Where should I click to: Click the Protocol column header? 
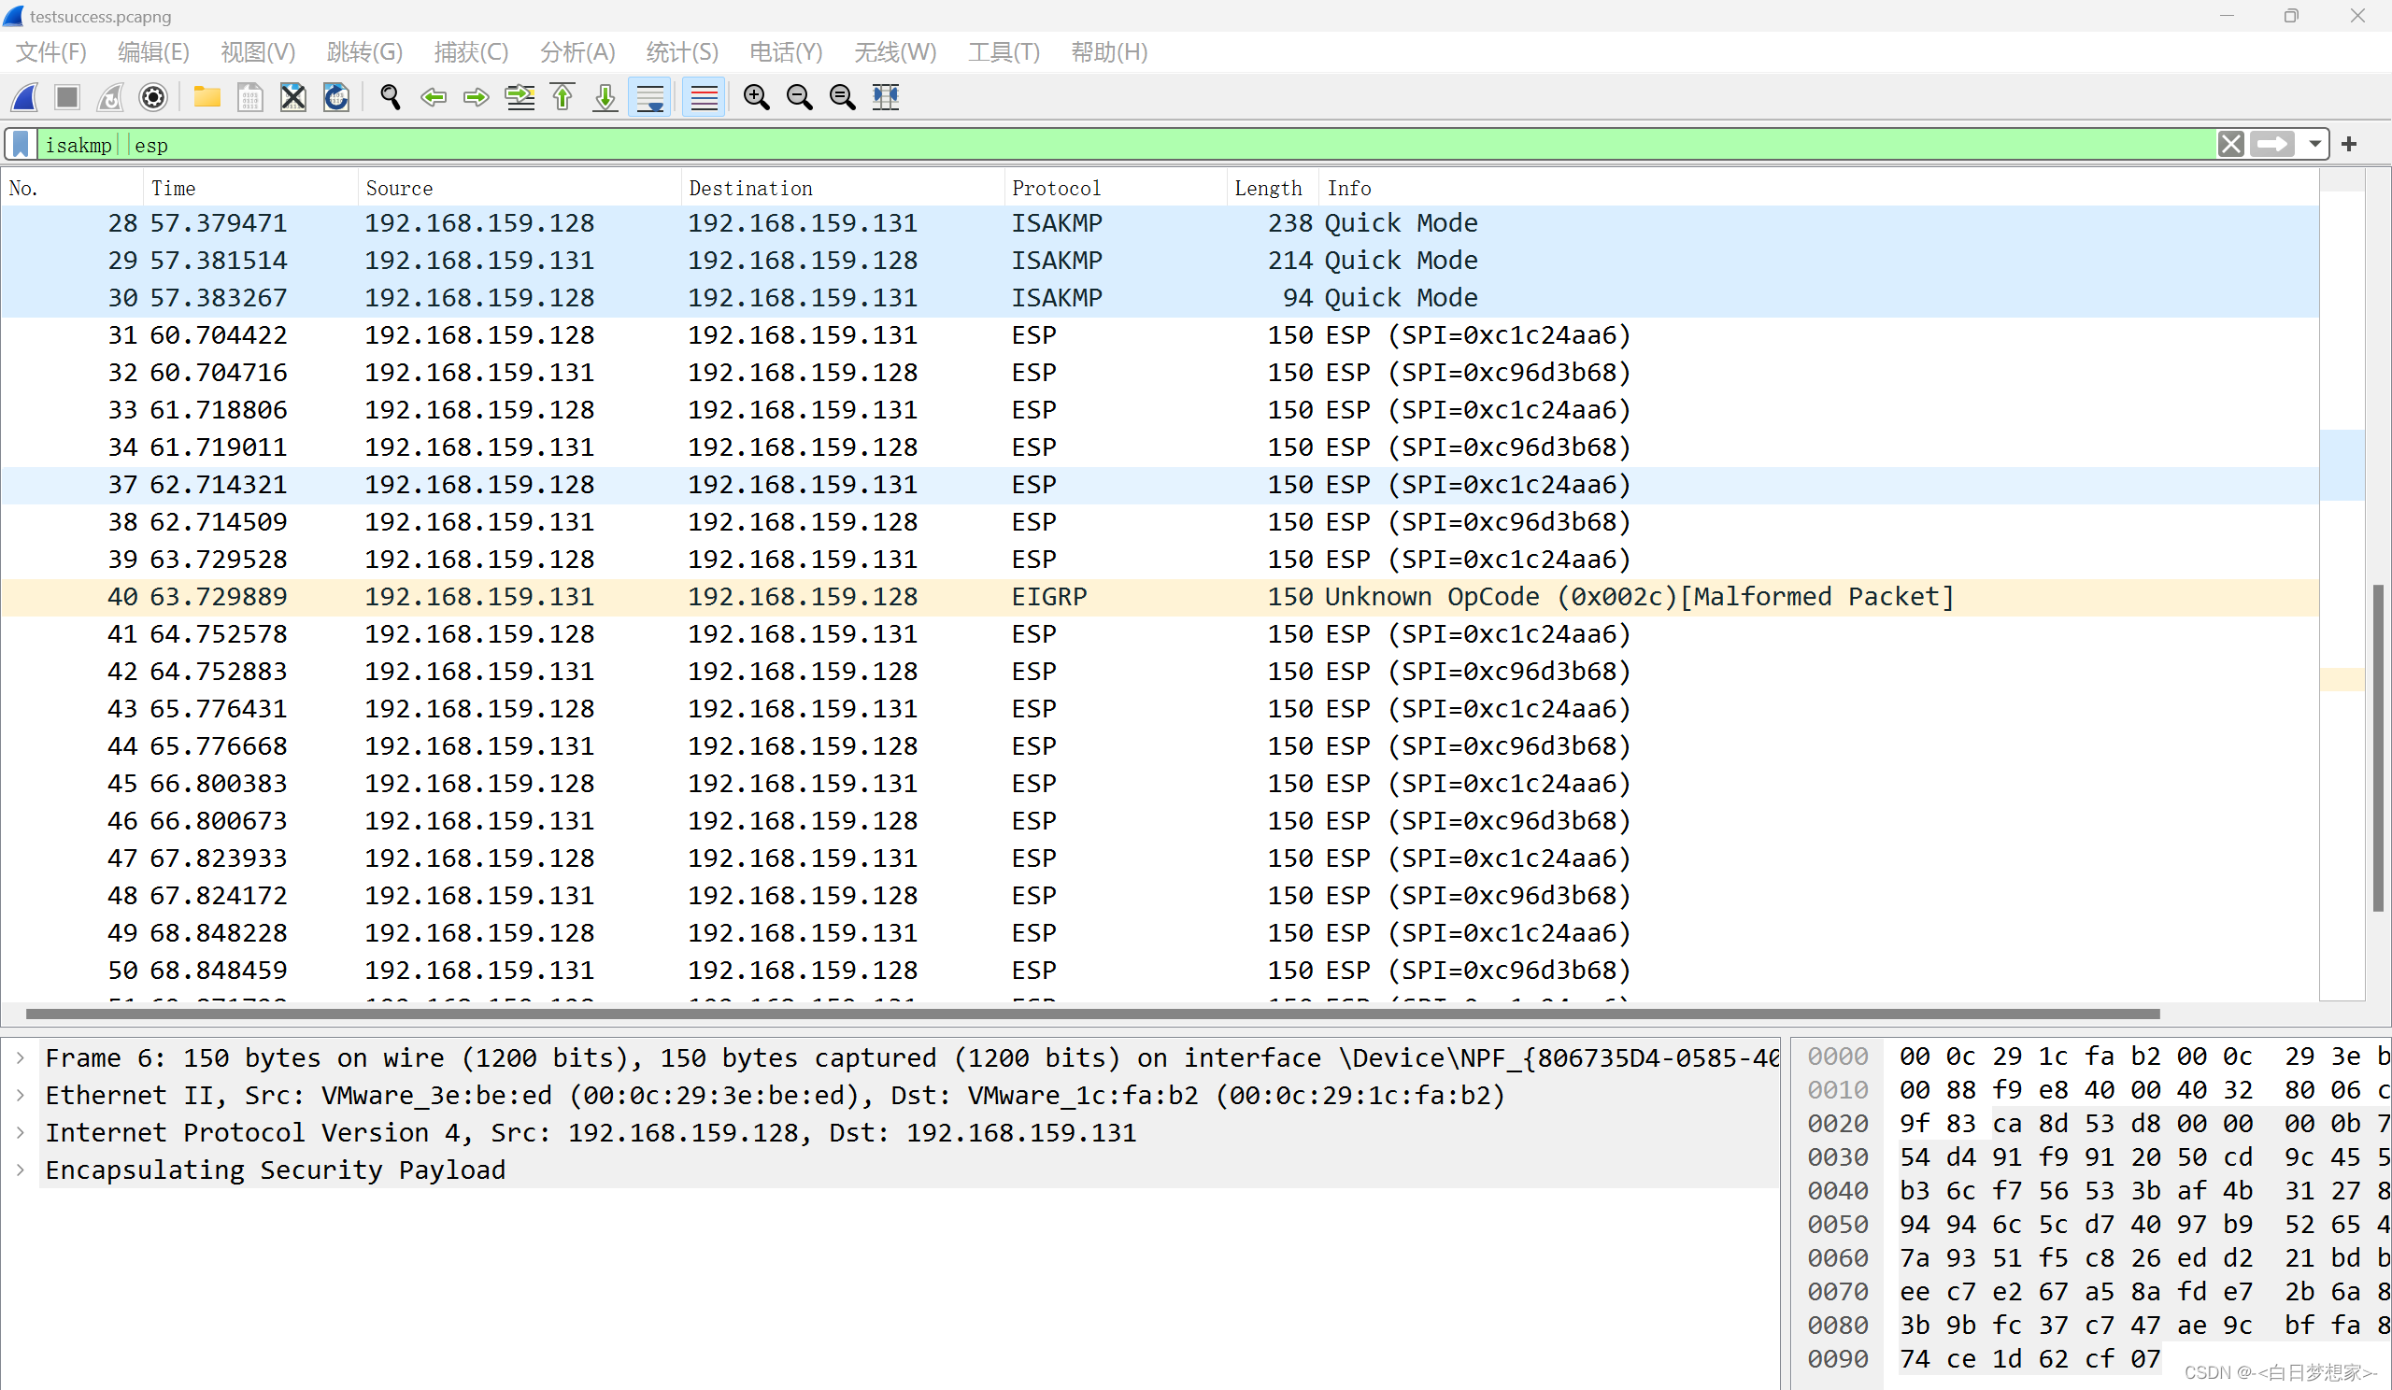tap(1057, 188)
